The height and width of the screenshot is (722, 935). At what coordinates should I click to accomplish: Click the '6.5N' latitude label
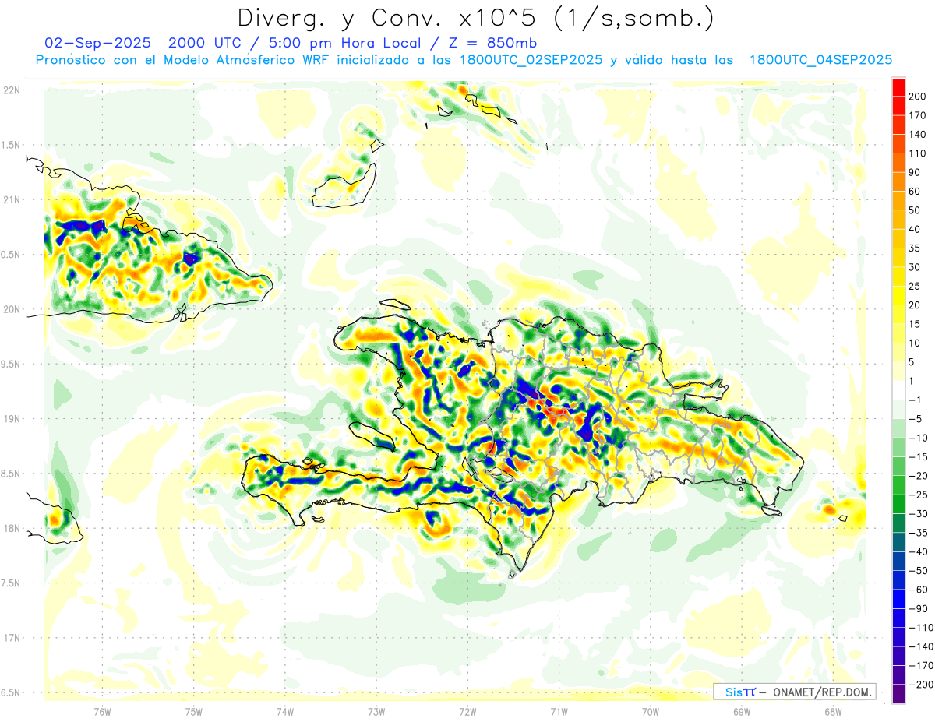click(11, 692)
